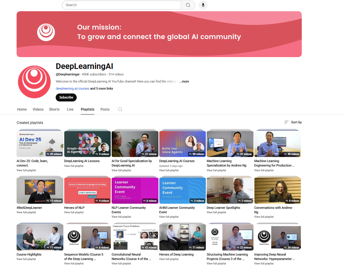
Task: View full playlist for Machine Learning Specialization
Action: pos(216,170)
